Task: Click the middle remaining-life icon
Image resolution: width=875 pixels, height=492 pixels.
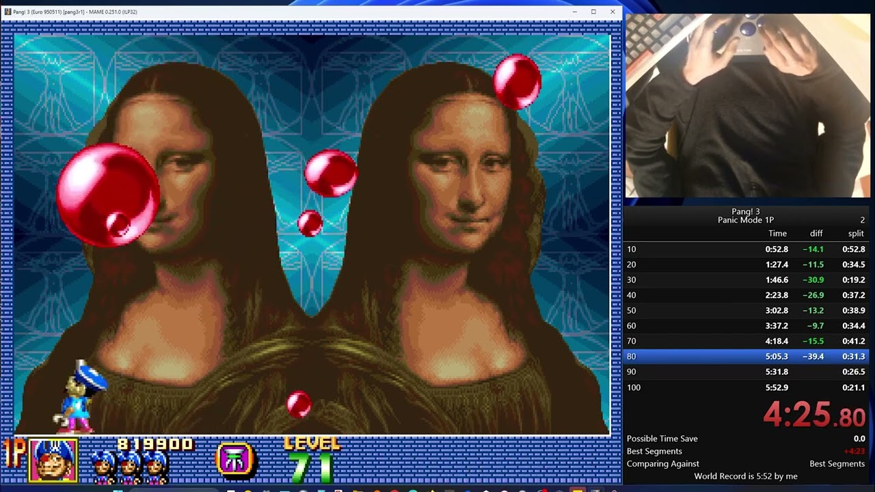Action: coord(129,465)
